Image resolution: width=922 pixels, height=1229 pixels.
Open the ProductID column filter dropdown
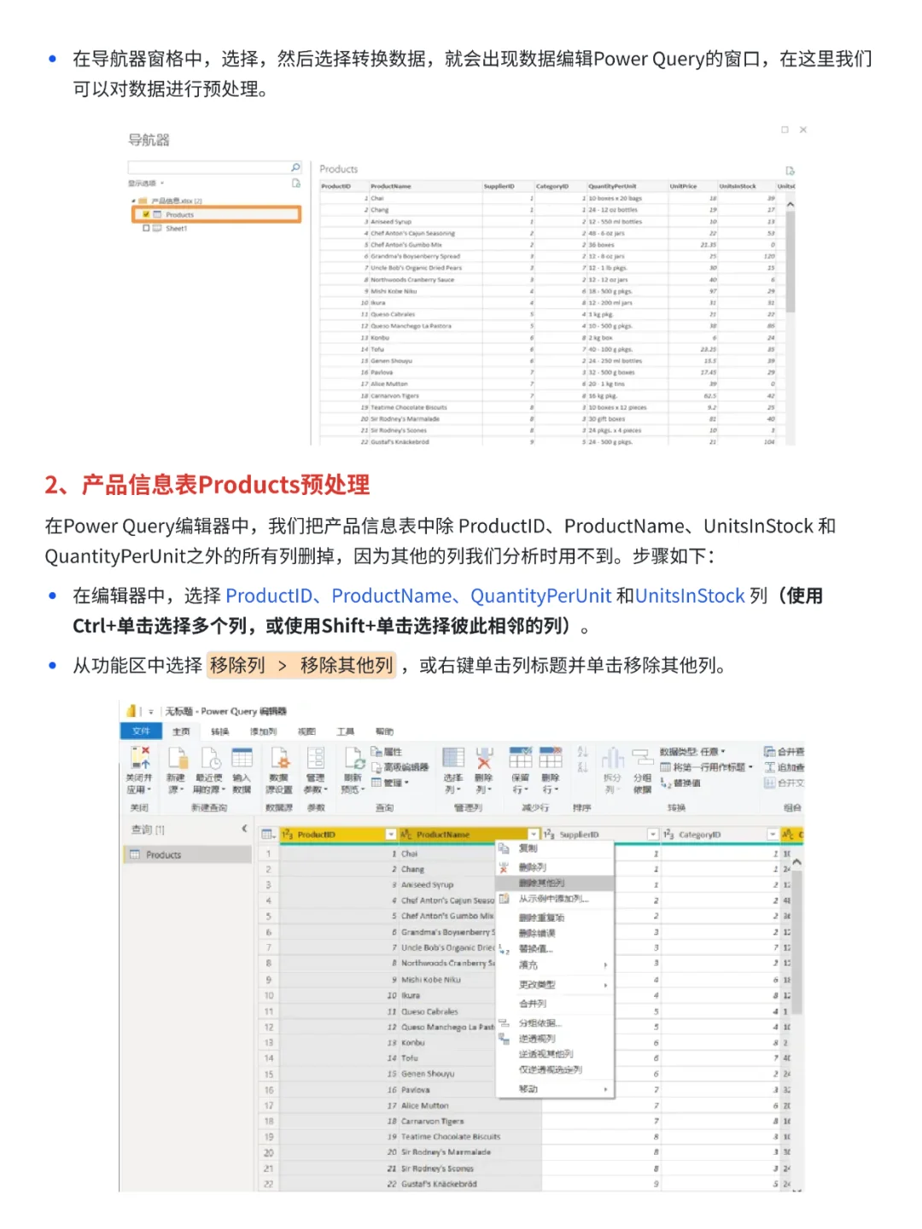coord(389,835)
